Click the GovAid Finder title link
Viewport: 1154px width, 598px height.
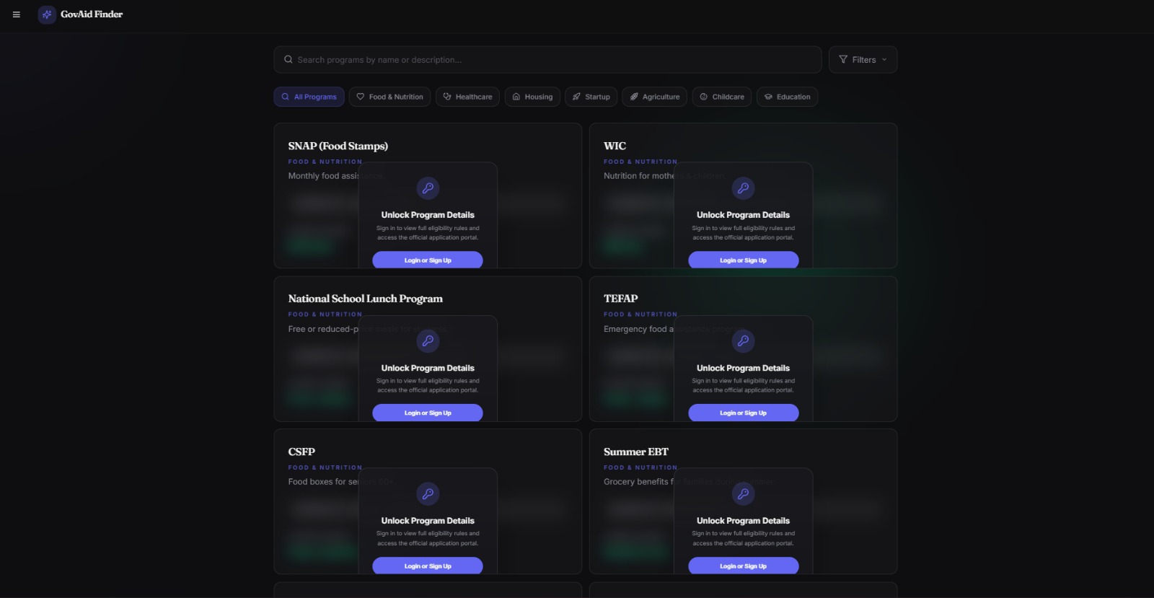[x=92, y=14]
